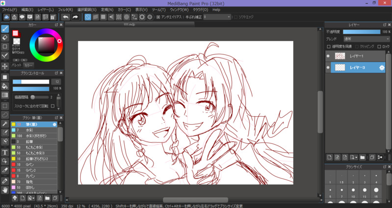Select the 水彩 brush with size 7

coord(34,130)
